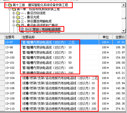Screen dimensions: 127x113
Task: Select quota number 13-103
Action: [10, 73]
